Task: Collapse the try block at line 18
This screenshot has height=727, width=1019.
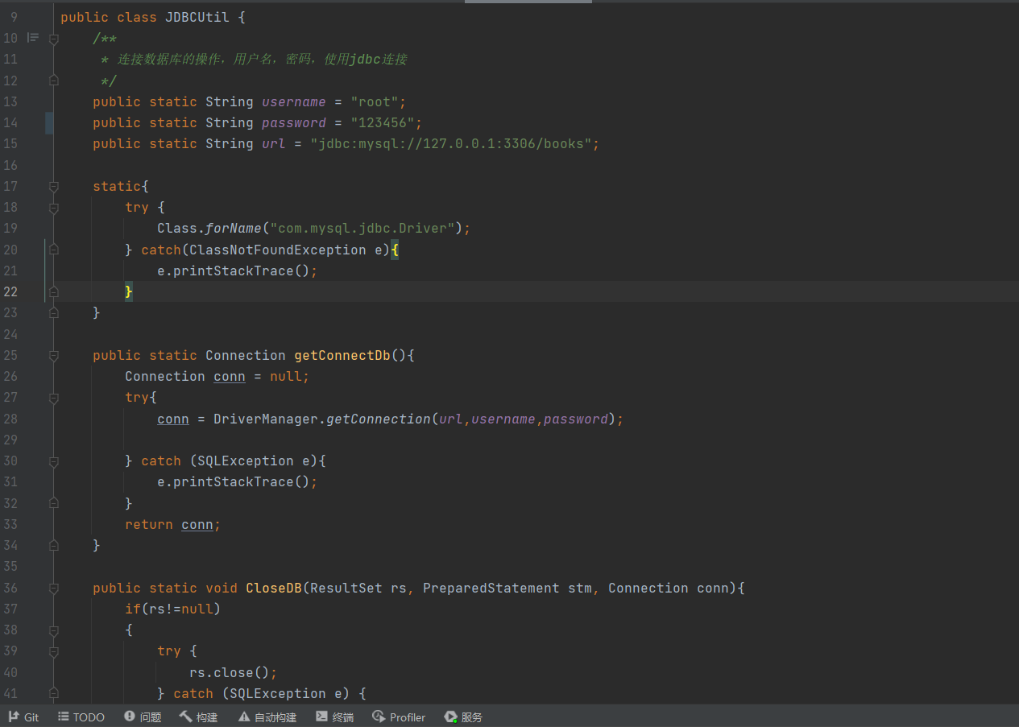Action: coord(54,208)
